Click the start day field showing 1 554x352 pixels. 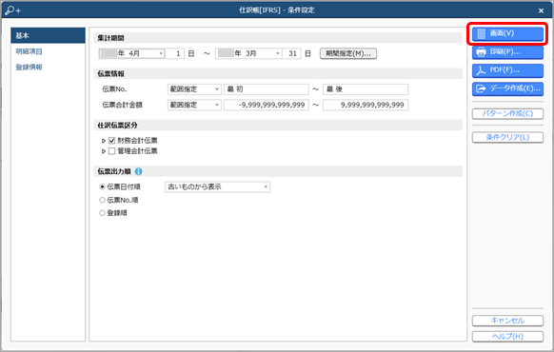[x=175, y=53]
